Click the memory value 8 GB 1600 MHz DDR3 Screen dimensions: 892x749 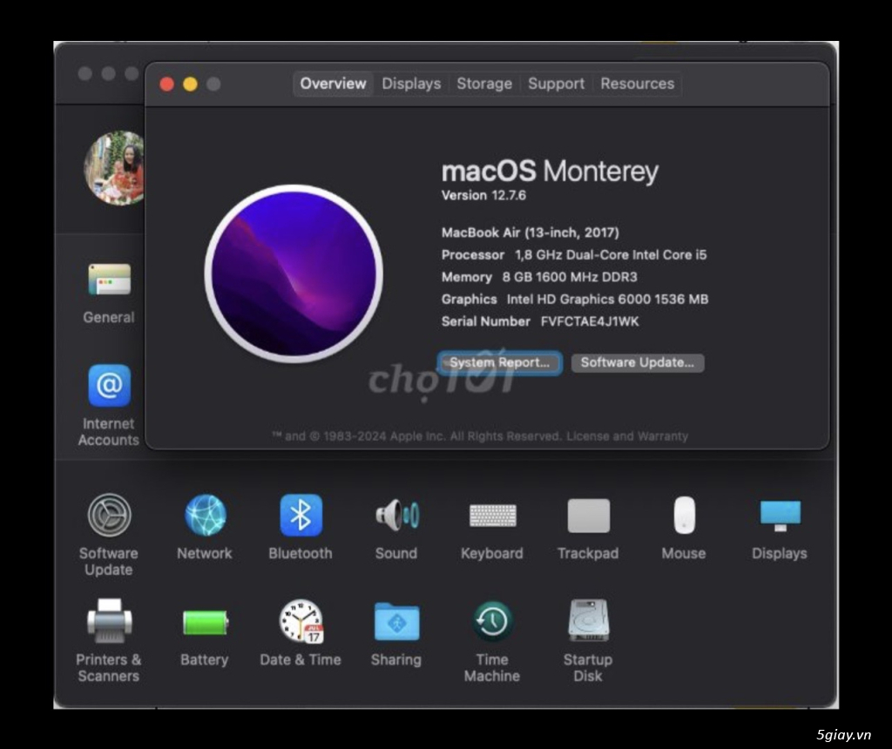570,277
